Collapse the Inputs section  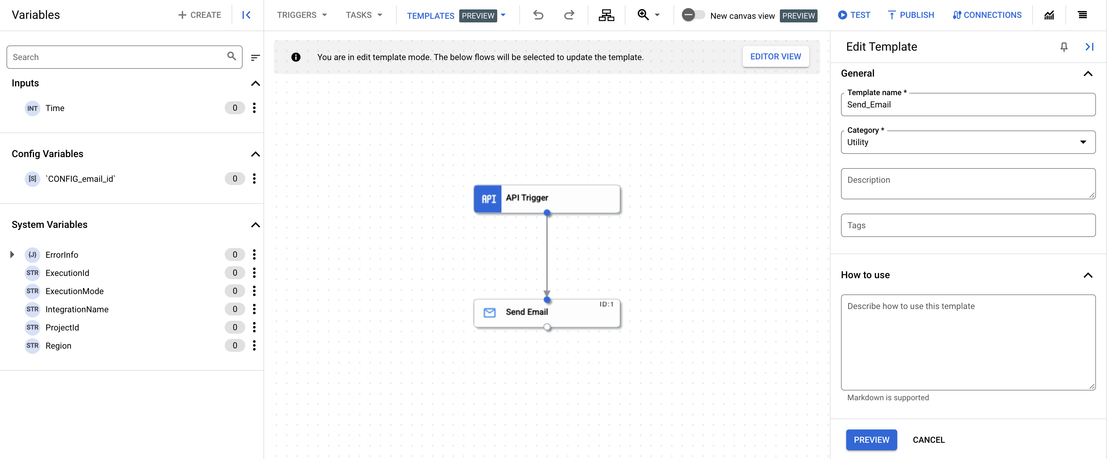pyautogui.click(x=256, y=84)
